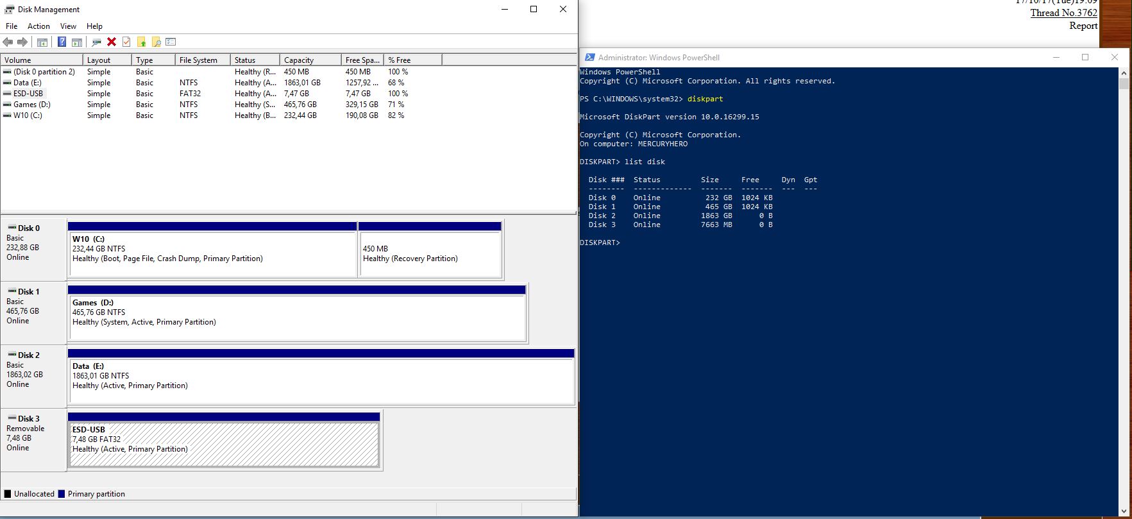1132x519 pixels.
Task: Click the DISKPART> prompt input line
Action: click(x=600, y=242)
